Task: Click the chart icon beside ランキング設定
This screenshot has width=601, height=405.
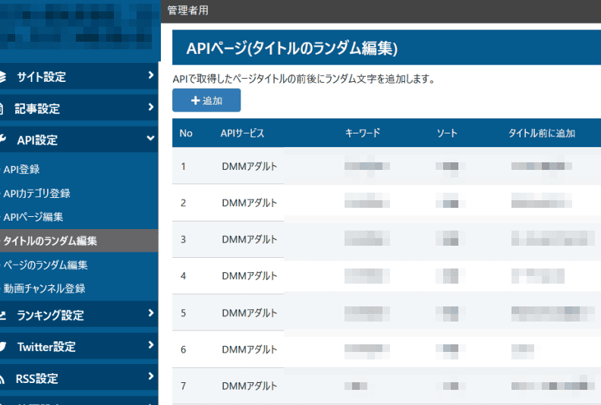Action: (3, 315)
